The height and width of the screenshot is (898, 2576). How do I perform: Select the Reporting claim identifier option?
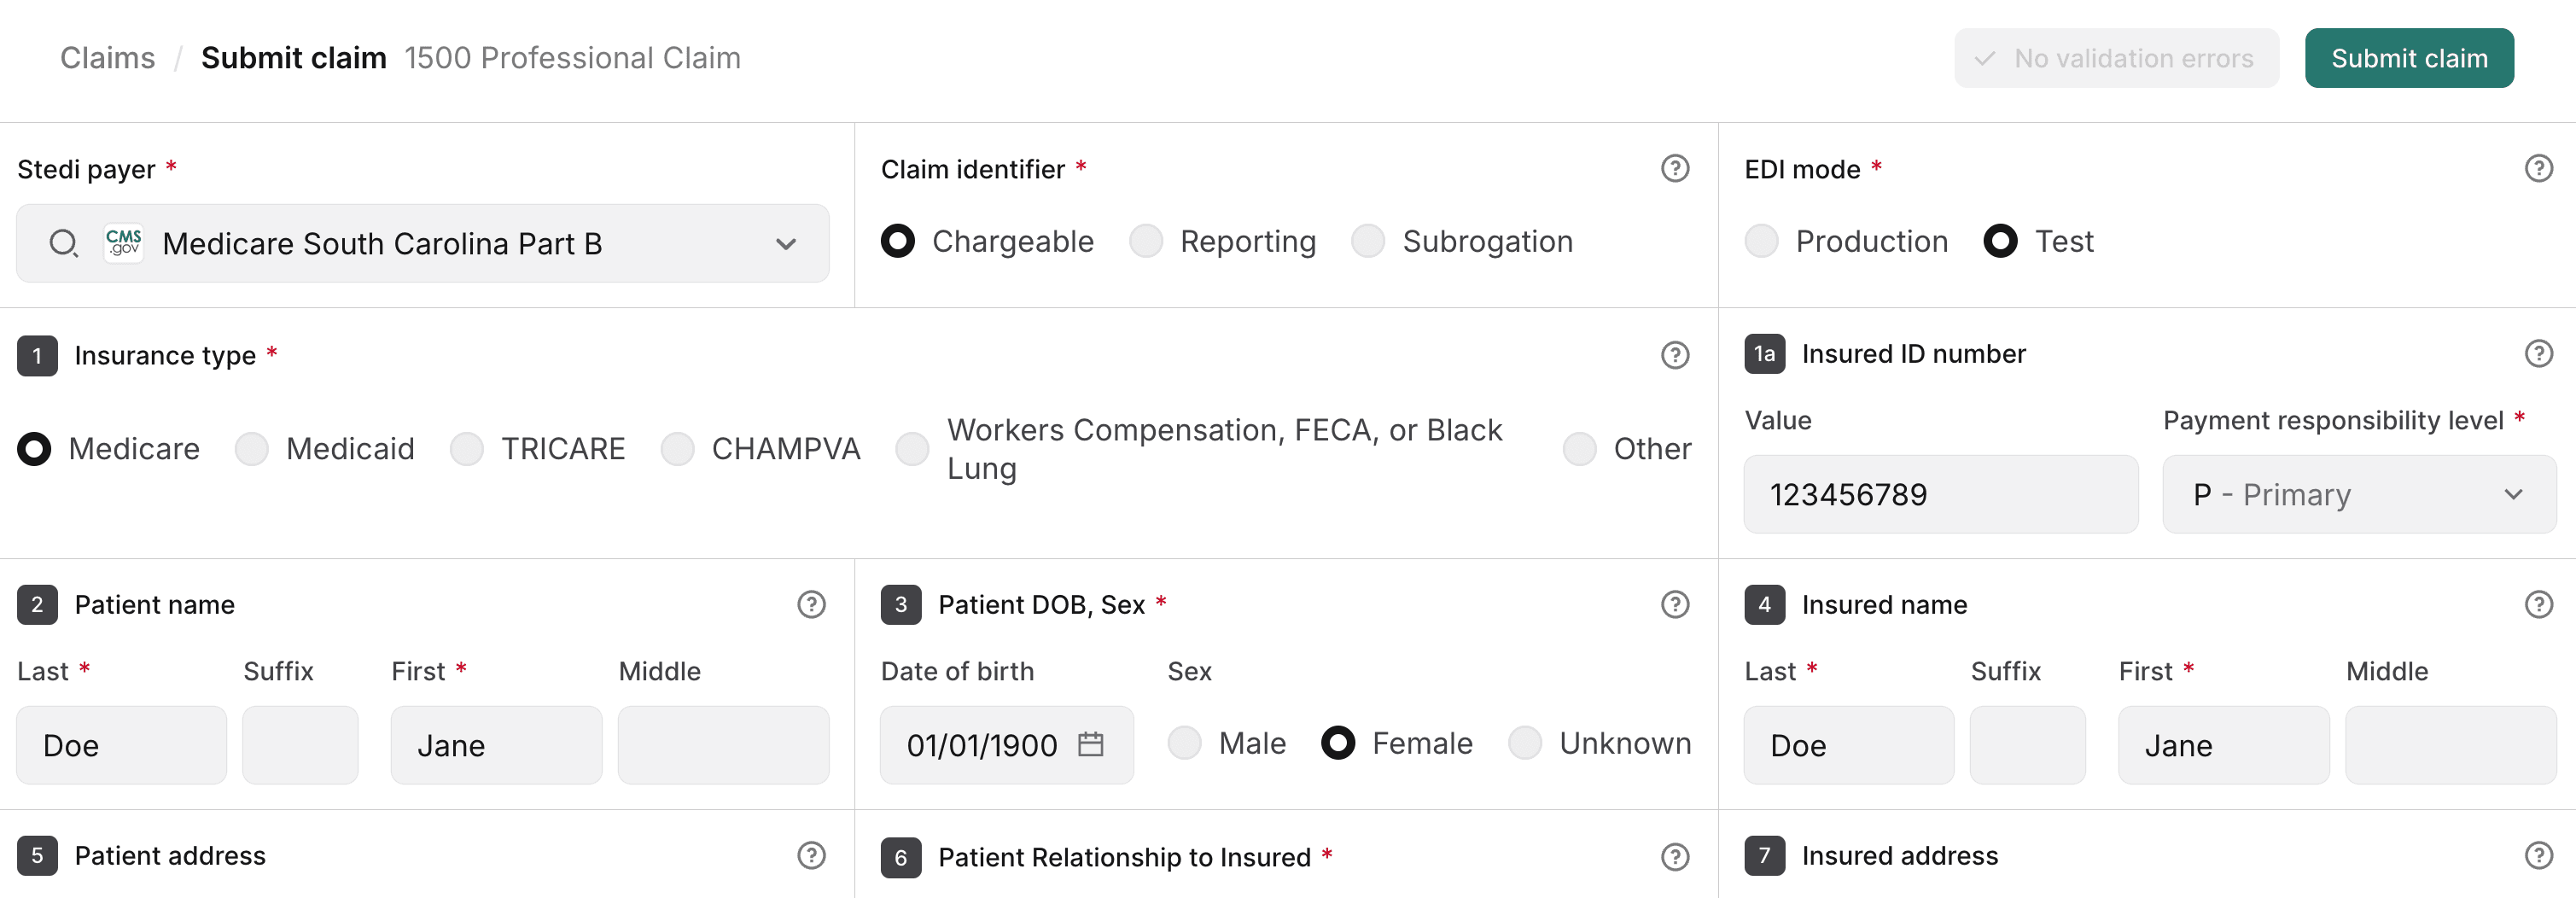[1146, 241]
